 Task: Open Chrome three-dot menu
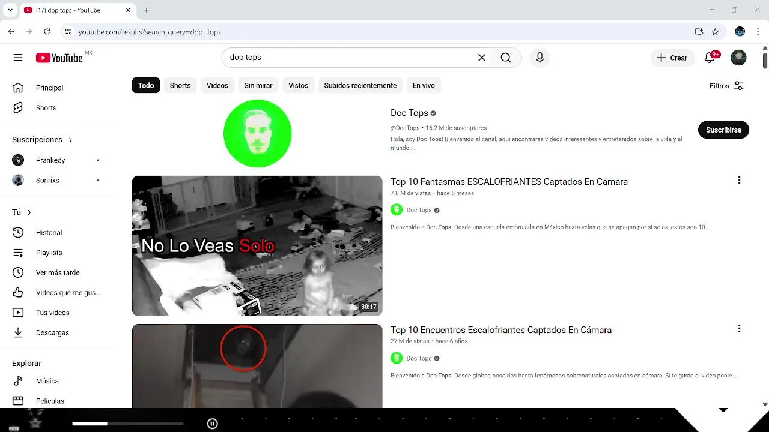tap(758, 32)
